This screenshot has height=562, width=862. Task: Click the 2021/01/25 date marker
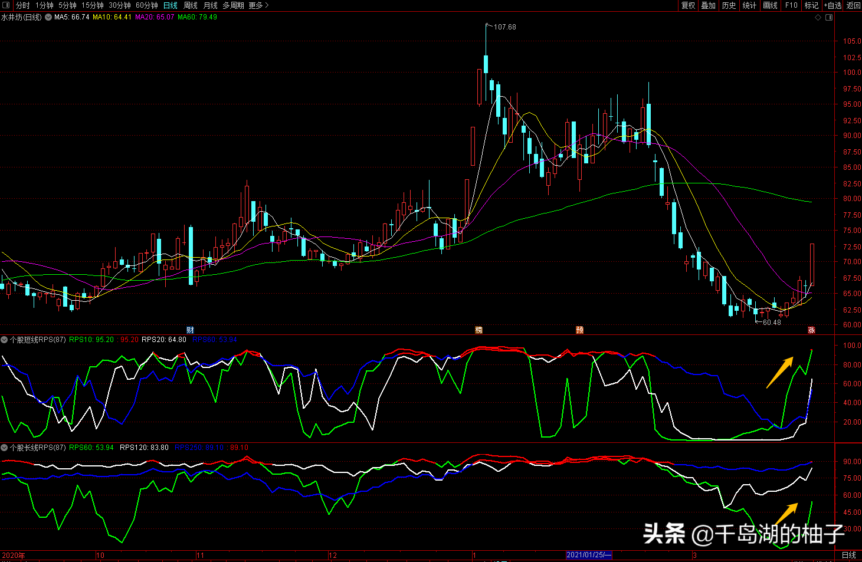589,555
